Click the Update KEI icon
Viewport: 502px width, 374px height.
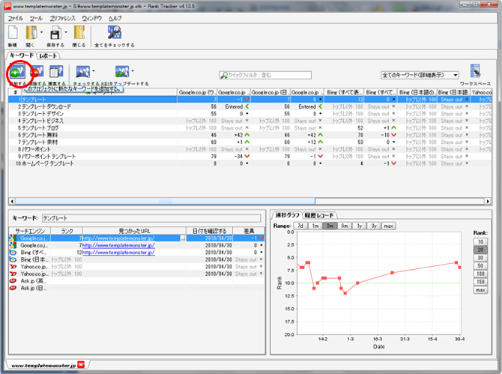(122, 72)
